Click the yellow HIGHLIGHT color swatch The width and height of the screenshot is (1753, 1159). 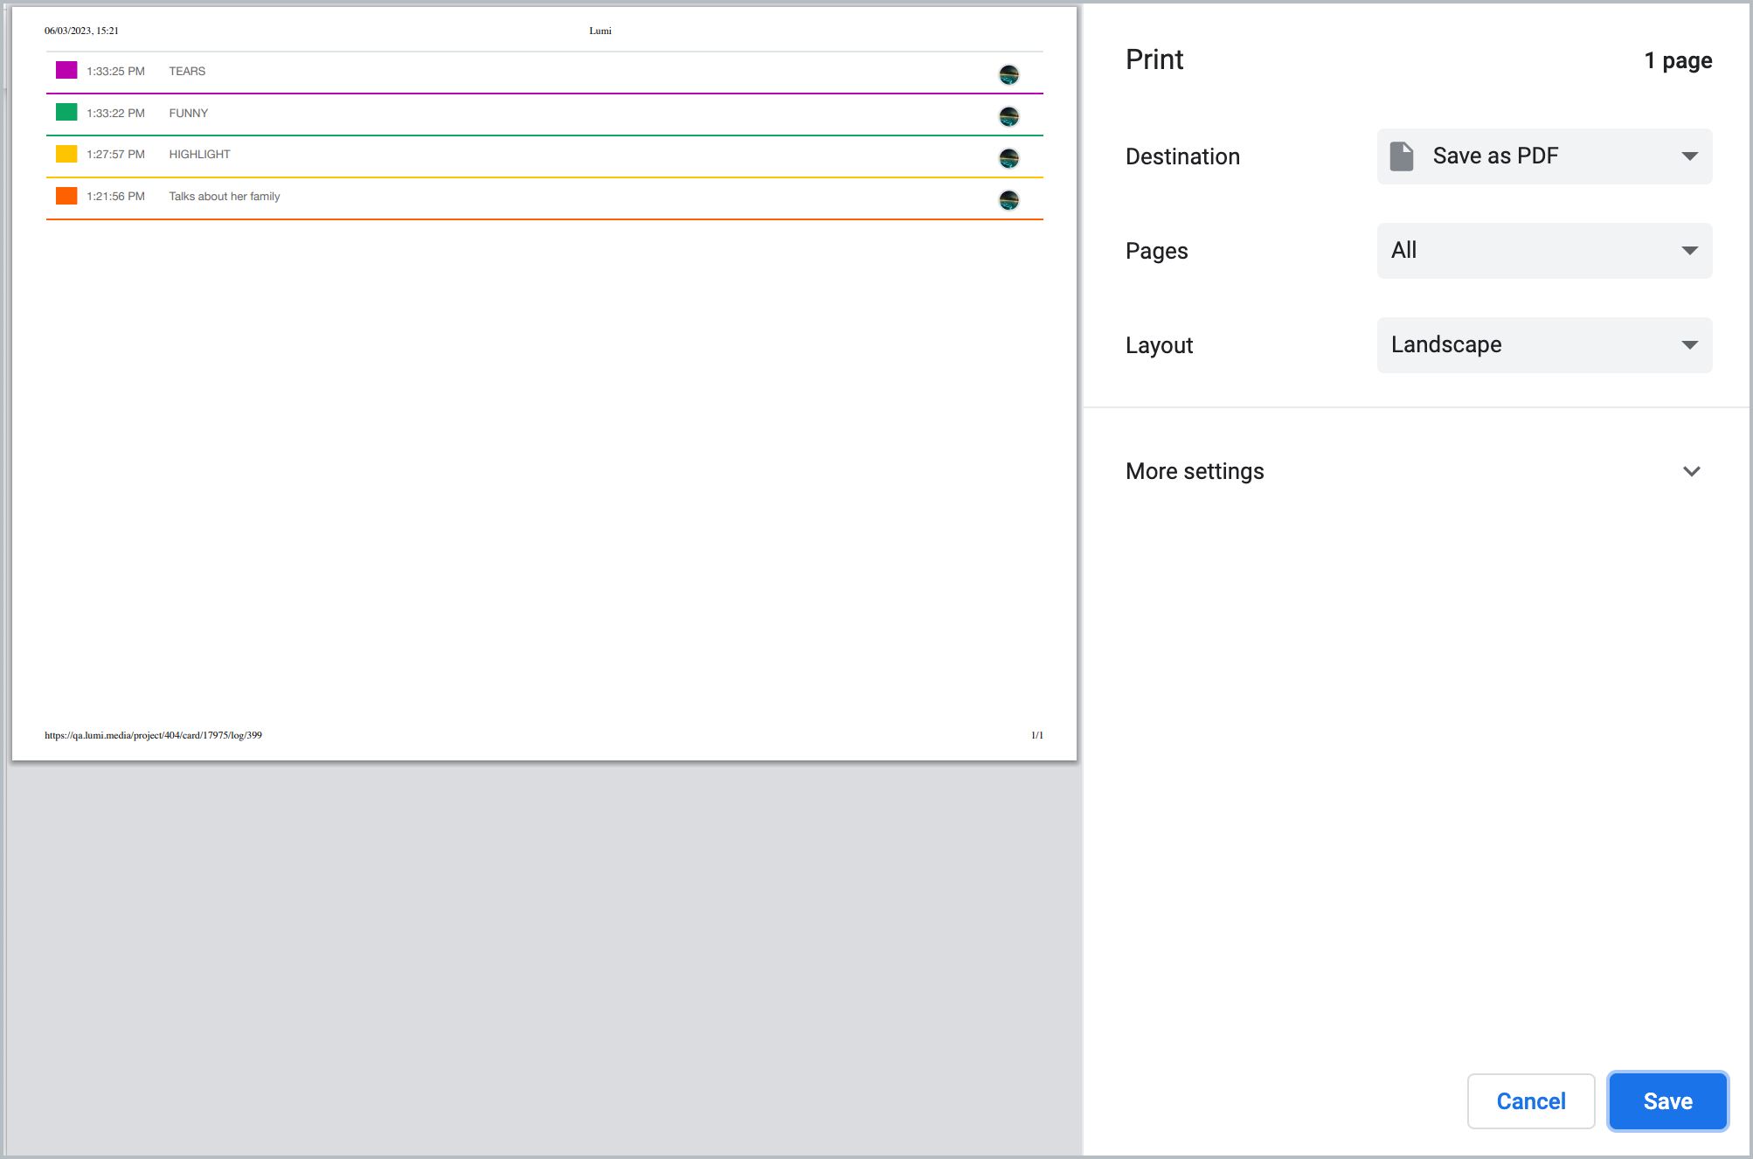66,154
